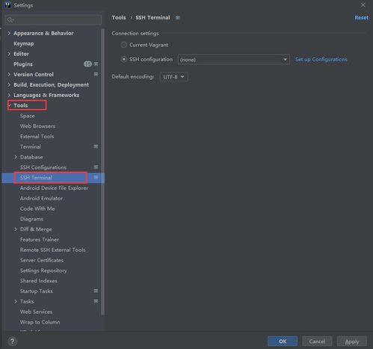Screen dimensions: 373x349
Task: Select the SSH configuration radio button
Action: tap(123, 59)
